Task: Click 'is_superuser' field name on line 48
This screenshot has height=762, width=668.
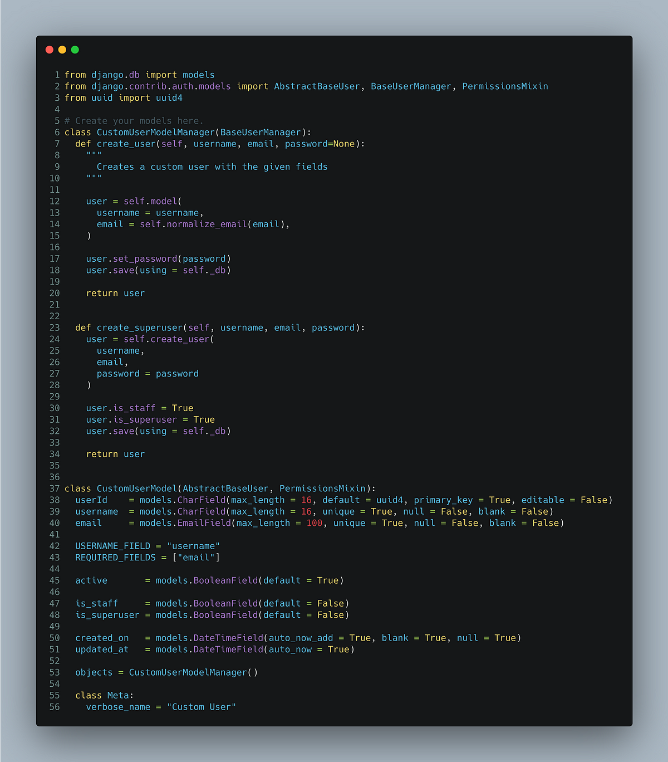Action: point(107,615)
